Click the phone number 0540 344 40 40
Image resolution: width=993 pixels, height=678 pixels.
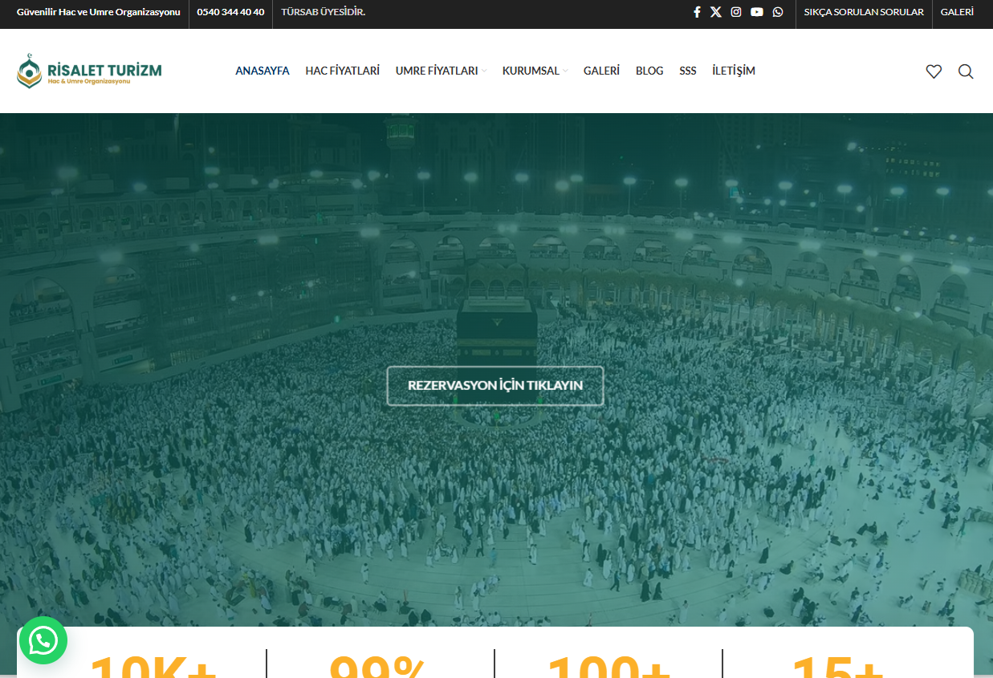[230, 12]
